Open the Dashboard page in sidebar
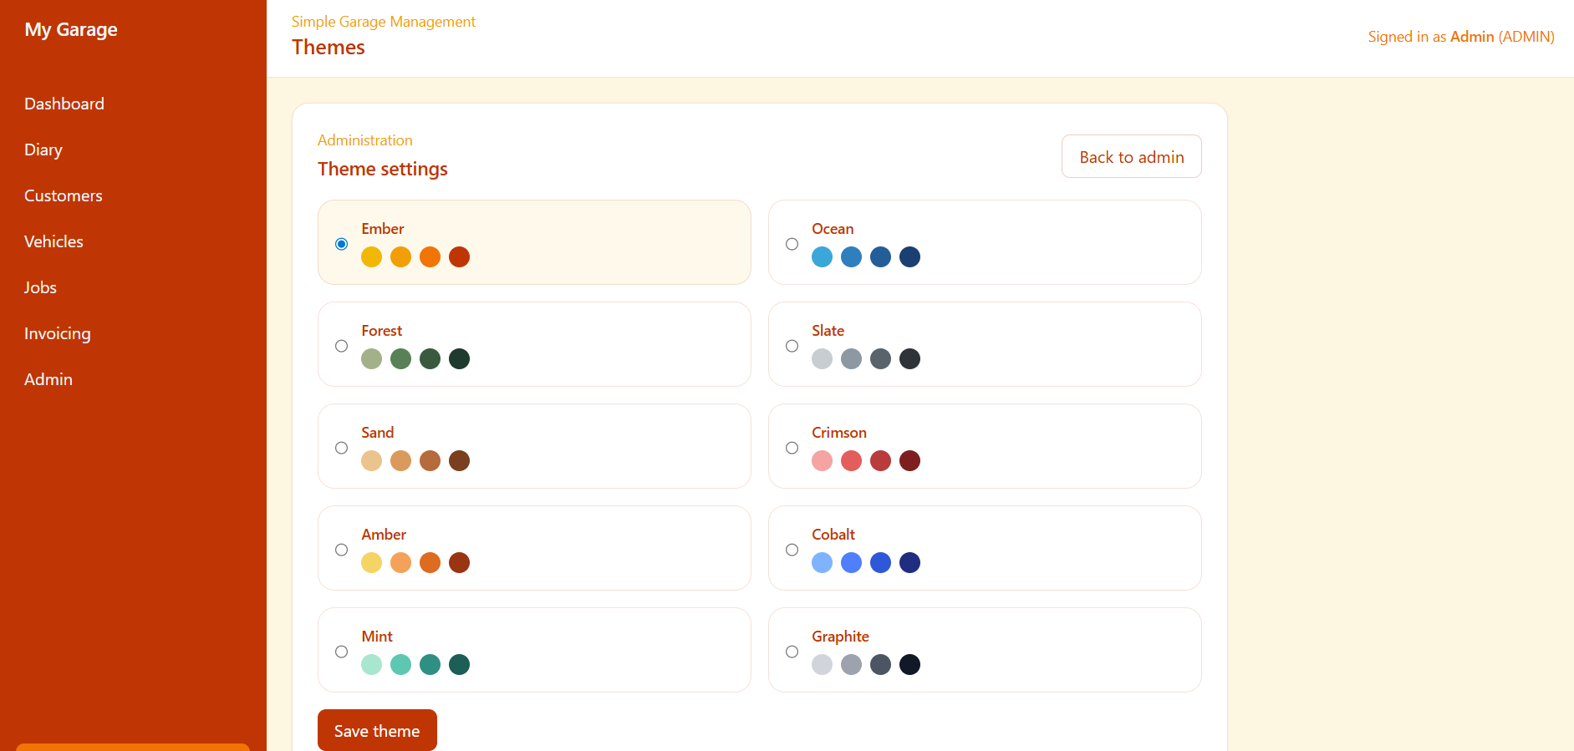 pos(64,104)
